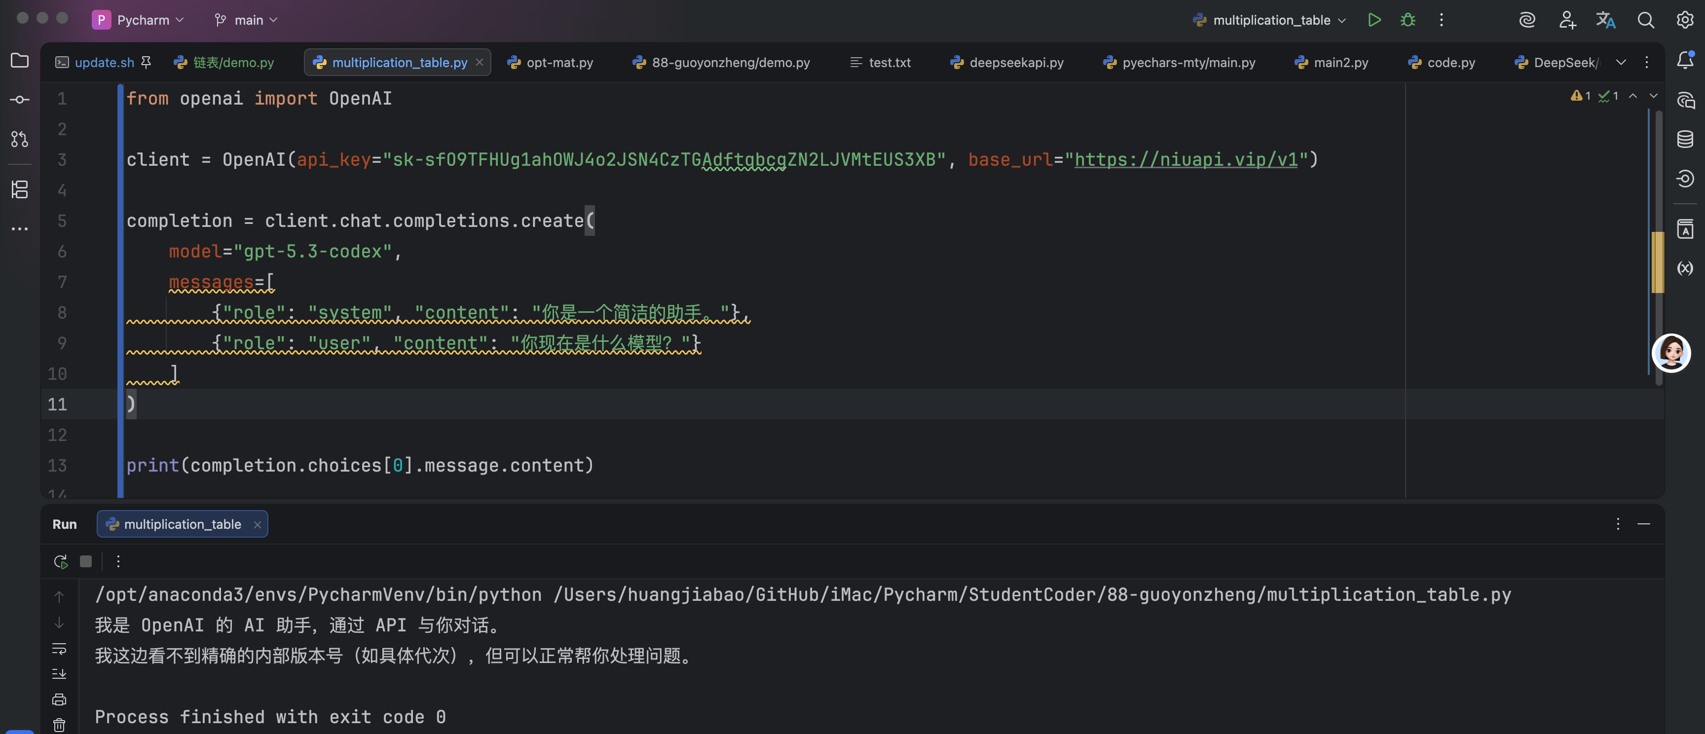Switch to test.txt tab

[x=880, y=62]
